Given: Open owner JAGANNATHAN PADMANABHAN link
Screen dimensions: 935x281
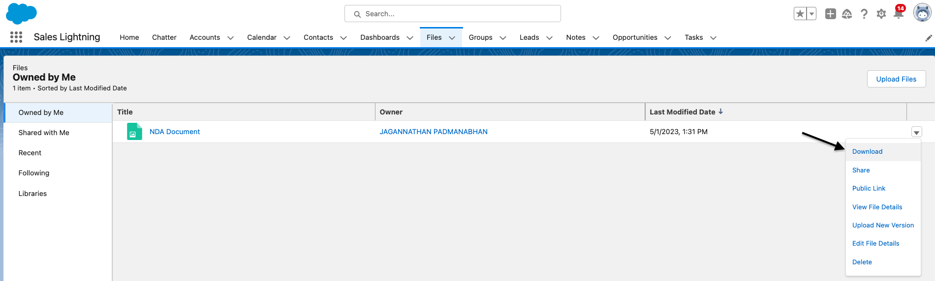Looking at the screenshot, I should click(x=434, y=132).
